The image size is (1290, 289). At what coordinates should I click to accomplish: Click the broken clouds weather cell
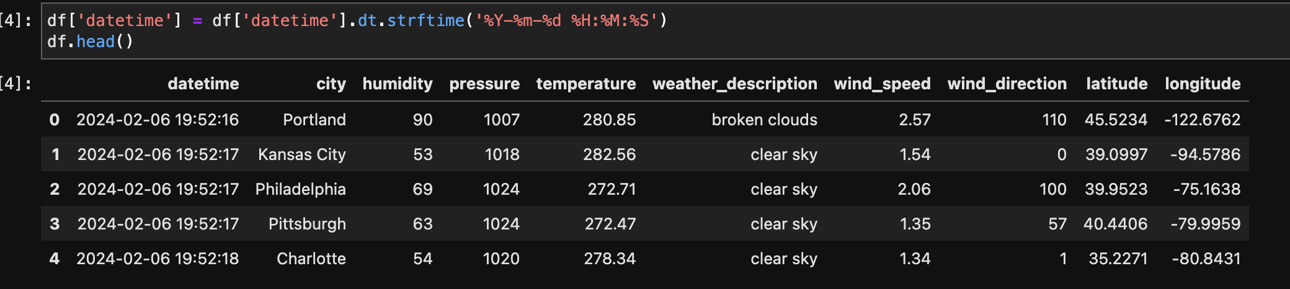coord(764,120)
